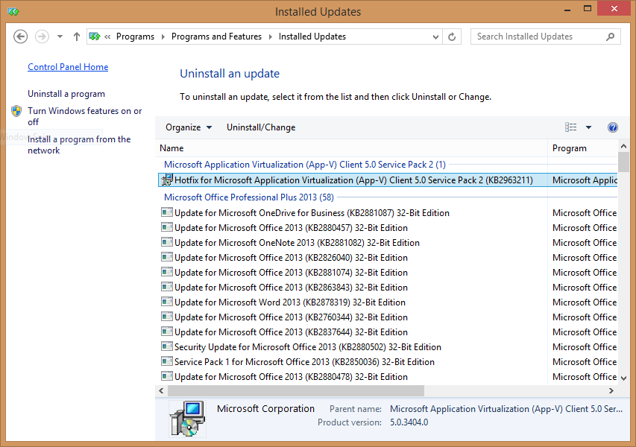Open the More options view dropdown arrow
This screenshot has height=447, width=636.
(588, 127)
